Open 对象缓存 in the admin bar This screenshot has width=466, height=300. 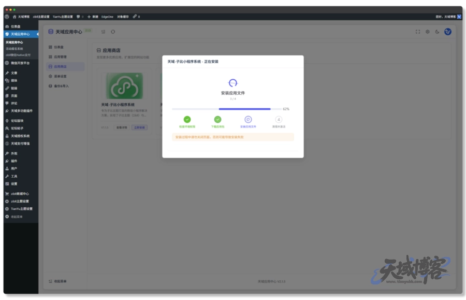coord(123,17)
